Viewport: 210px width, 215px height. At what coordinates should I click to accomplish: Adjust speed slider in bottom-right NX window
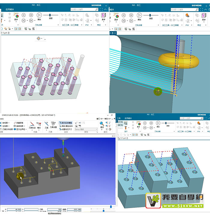click(166, 123)
